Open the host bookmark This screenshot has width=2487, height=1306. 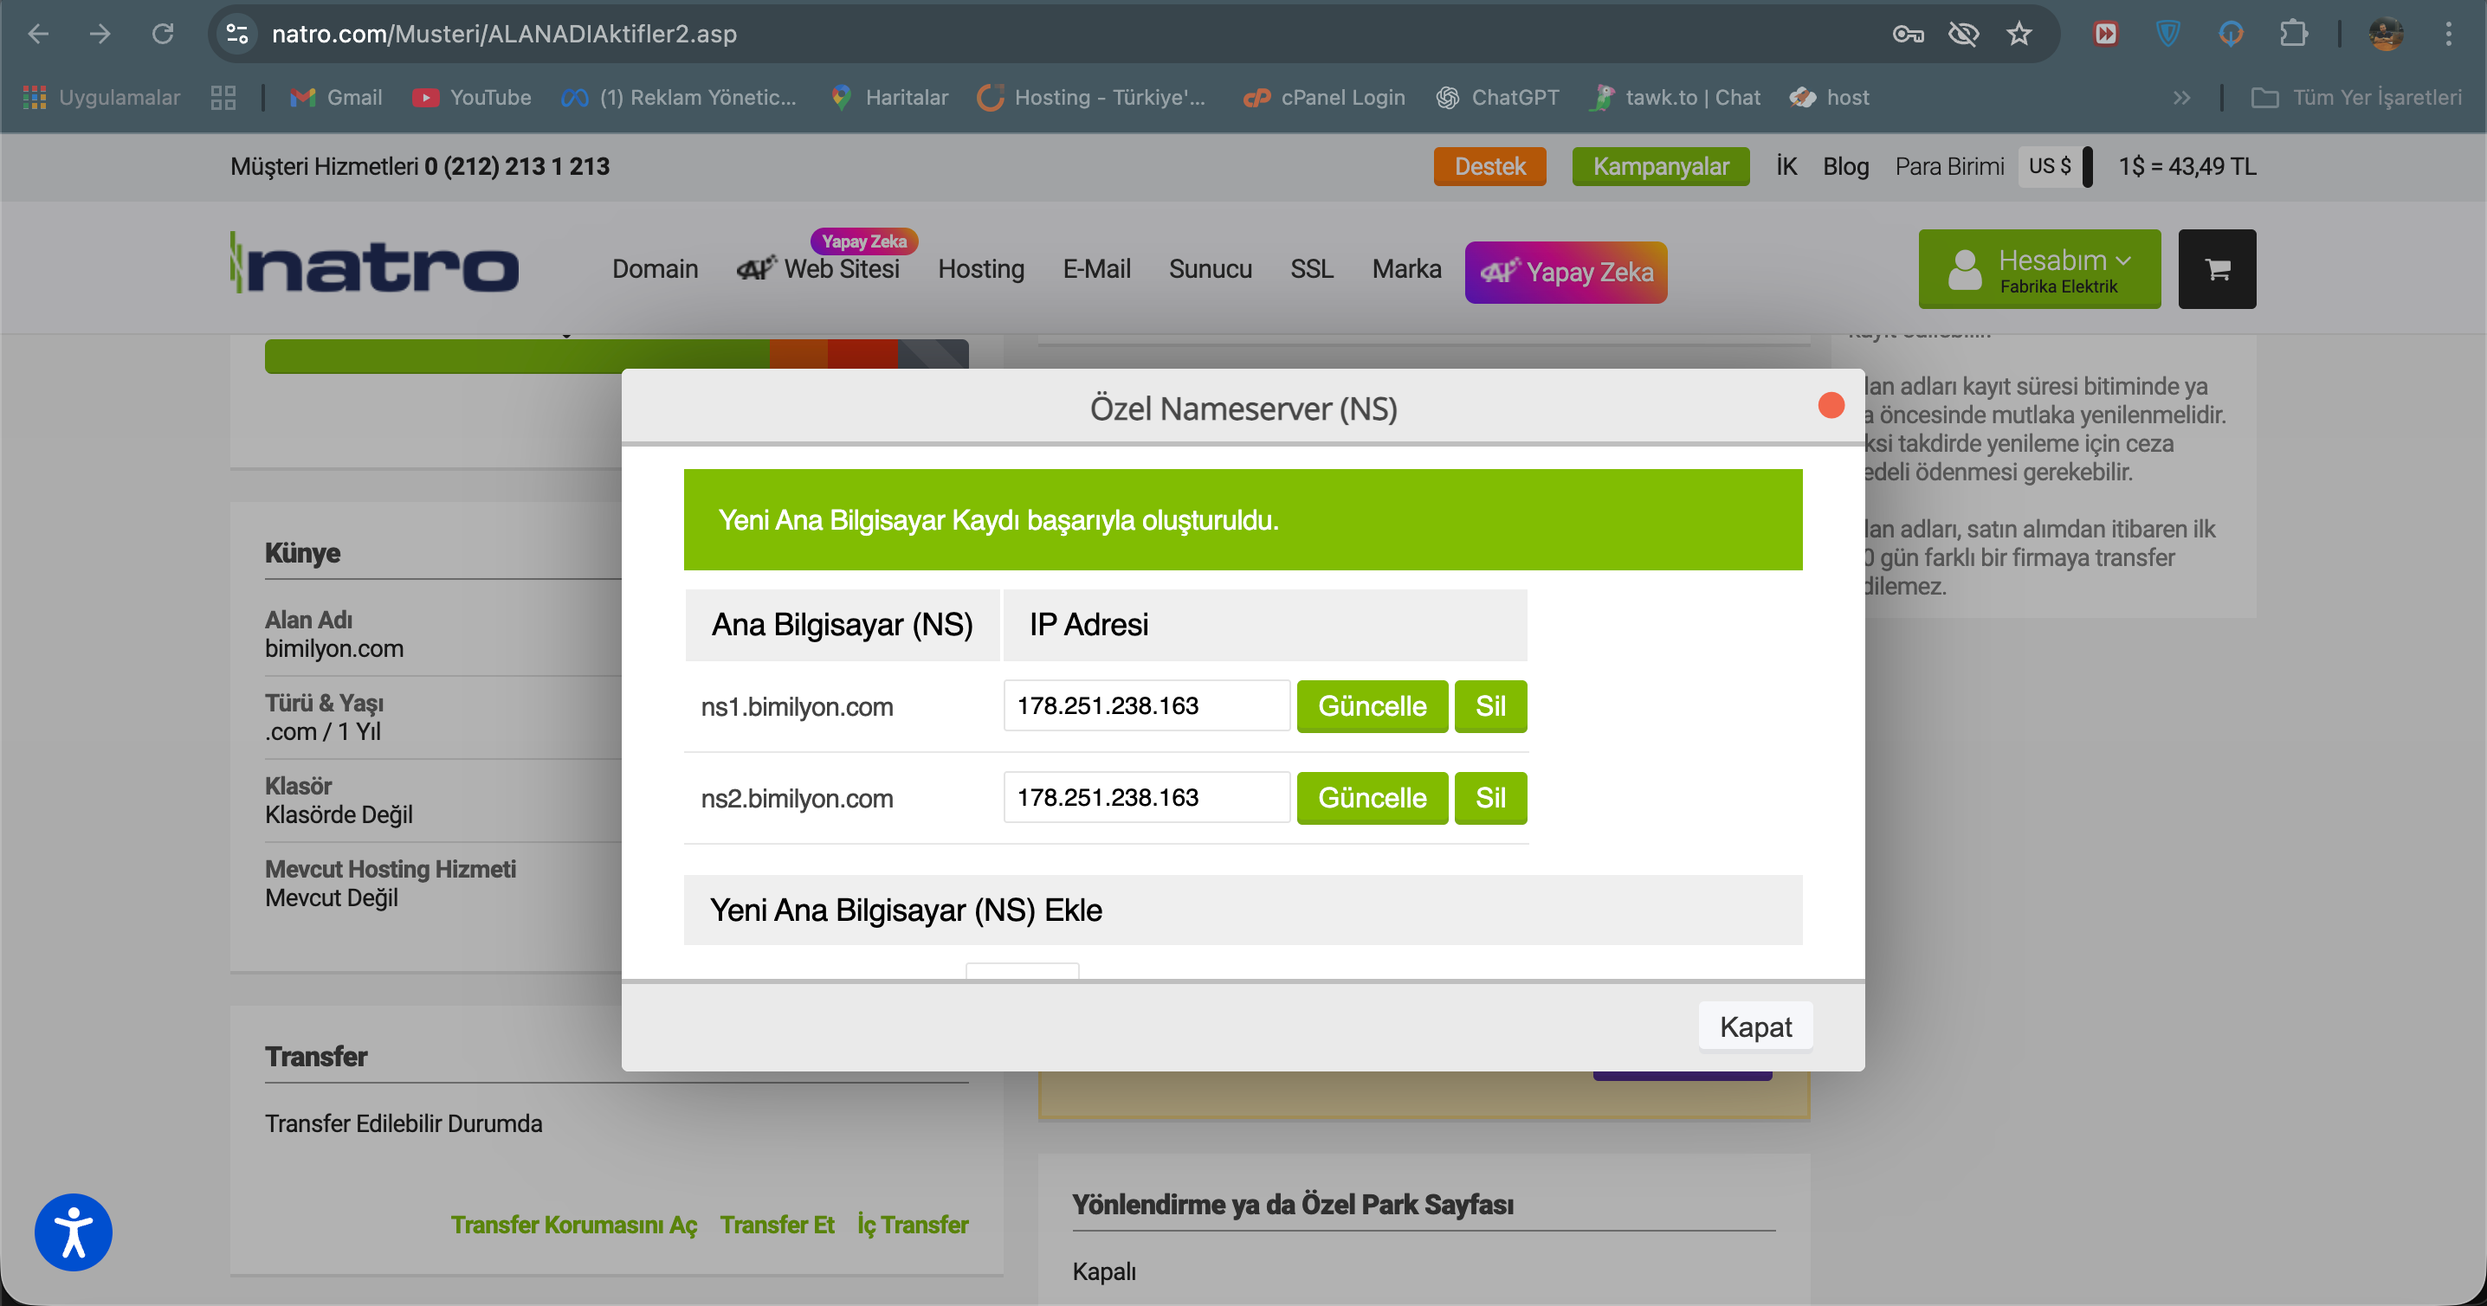point(1830,98)
